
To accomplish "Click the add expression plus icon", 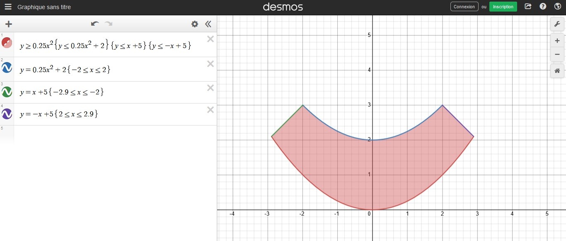I will click(9, 24).
